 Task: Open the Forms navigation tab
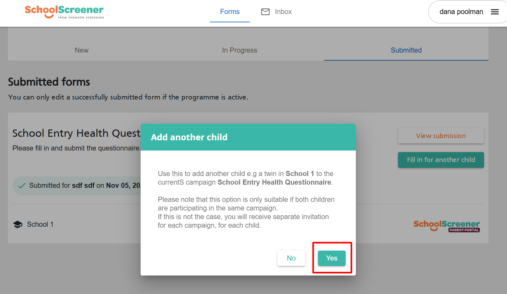tap(230, 12)
